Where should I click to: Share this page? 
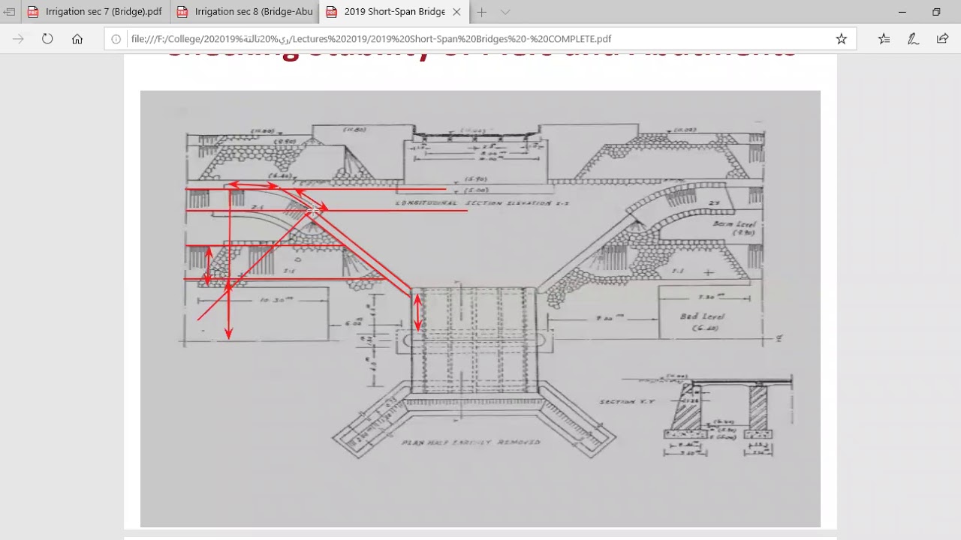[942, 39]
